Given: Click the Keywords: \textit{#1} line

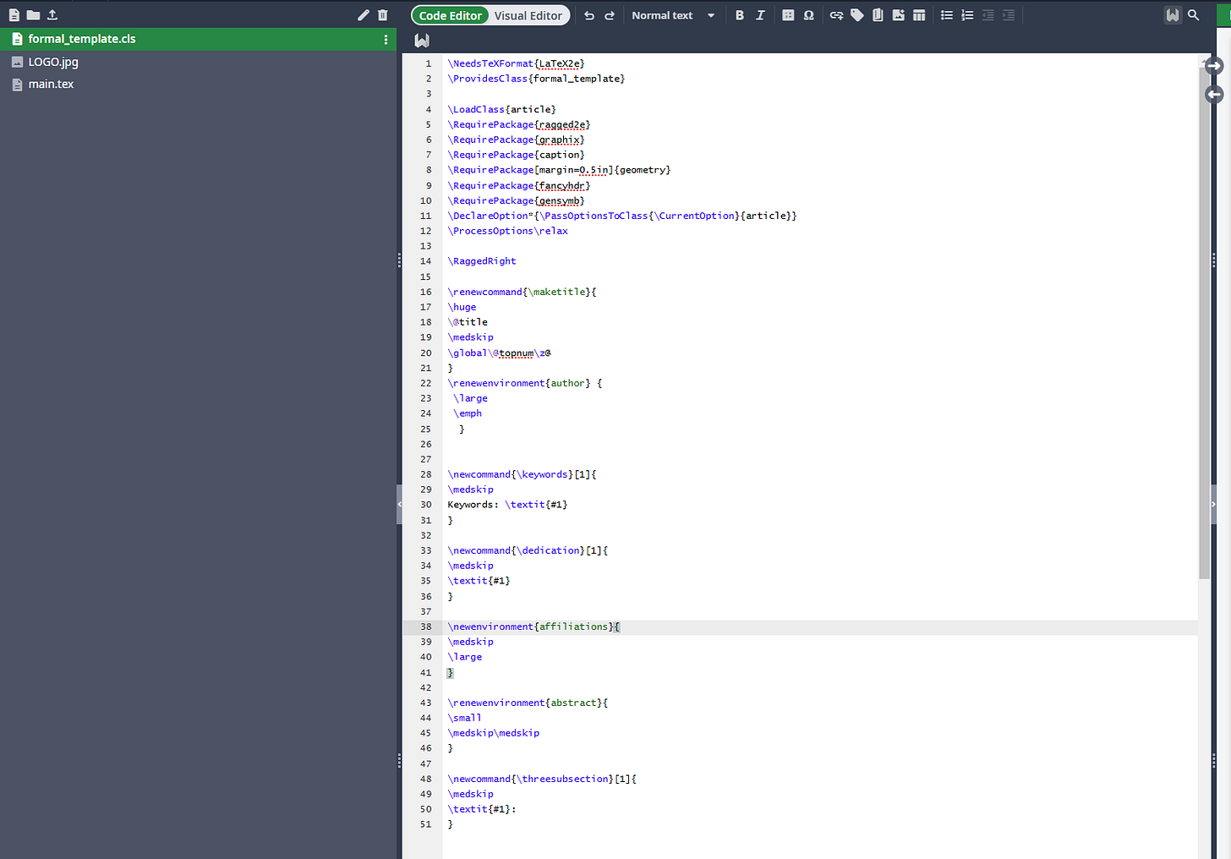Looking at the screenshot, I should [x=507, y=505].
